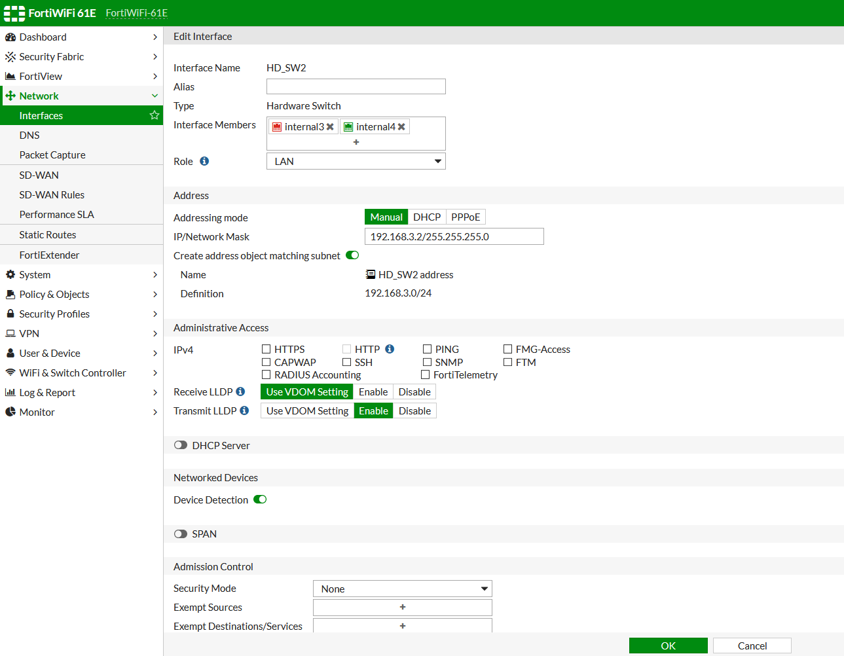Enable the HTTPS administrative access checkbox
Screen dimensions: 844x656
point(266,349)
